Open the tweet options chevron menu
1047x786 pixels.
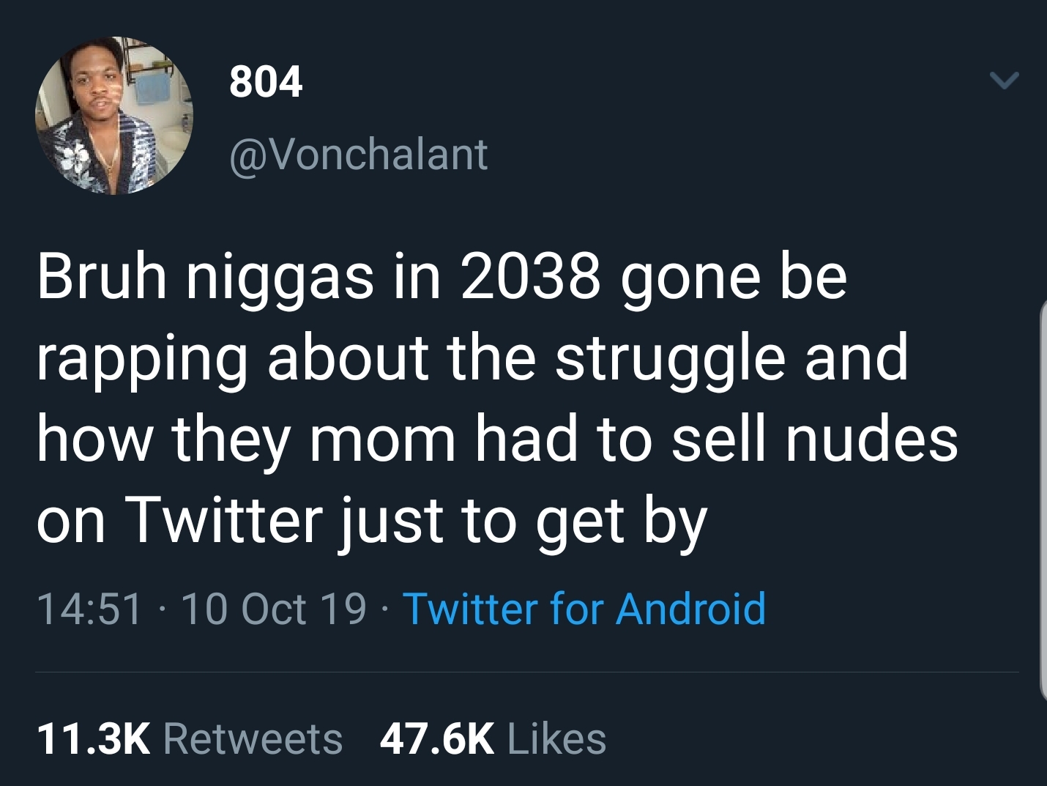(x=1004, y=80)
